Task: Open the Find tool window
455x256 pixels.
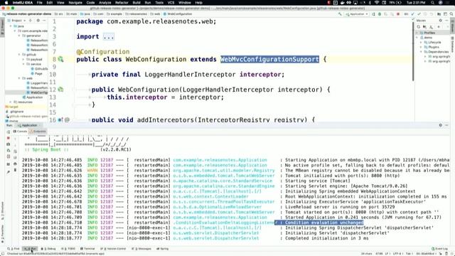Action: pos(14,249)
